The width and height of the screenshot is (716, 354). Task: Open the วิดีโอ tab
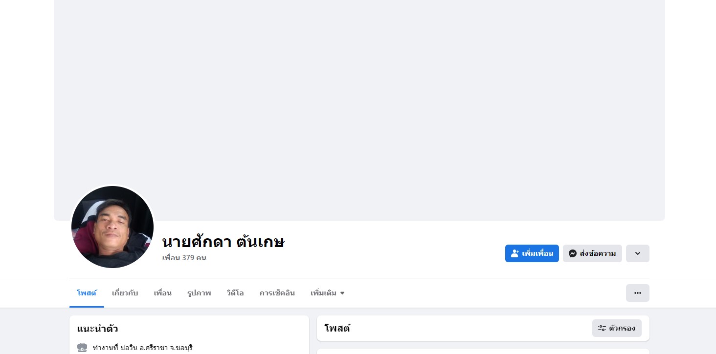235,293
